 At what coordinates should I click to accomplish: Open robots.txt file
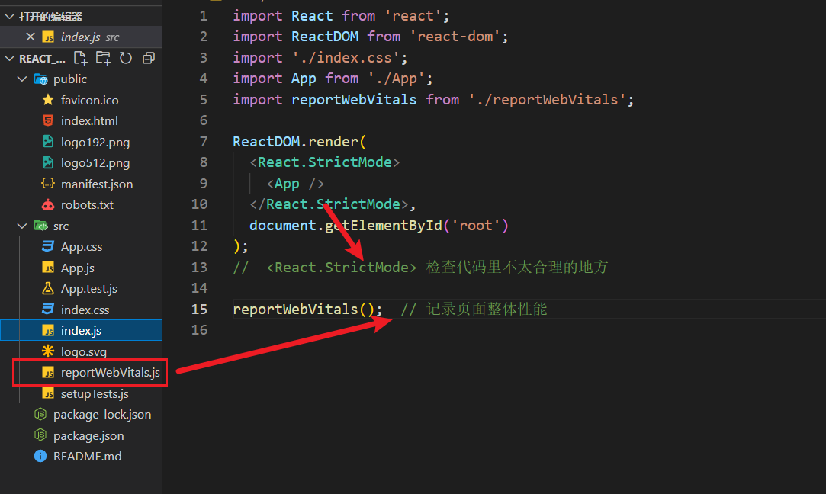87,205
